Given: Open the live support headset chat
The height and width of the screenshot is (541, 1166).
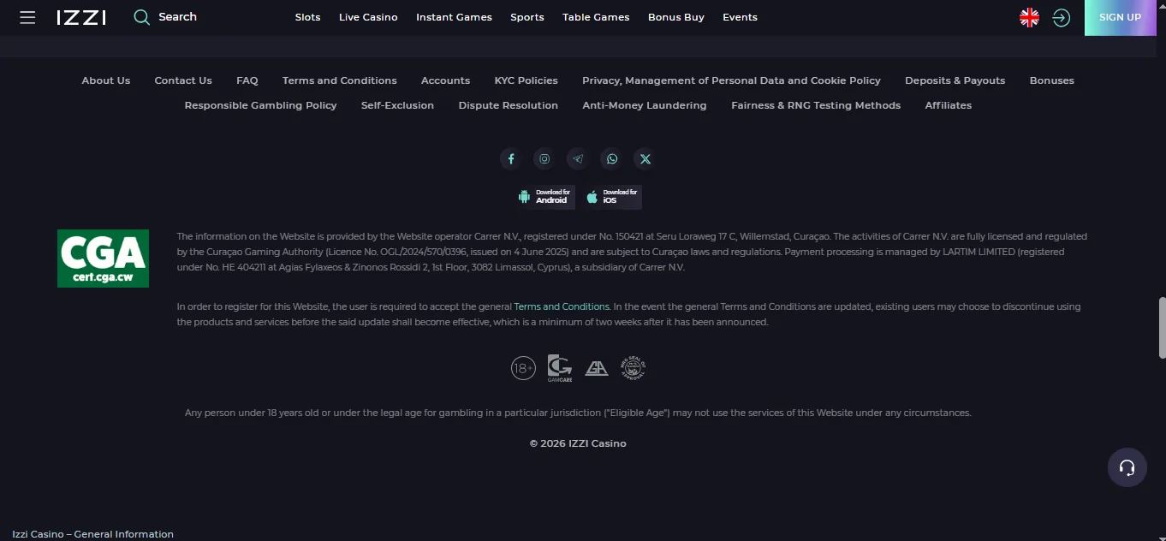Looking at the screenshot, I should tap(1127, 467).
